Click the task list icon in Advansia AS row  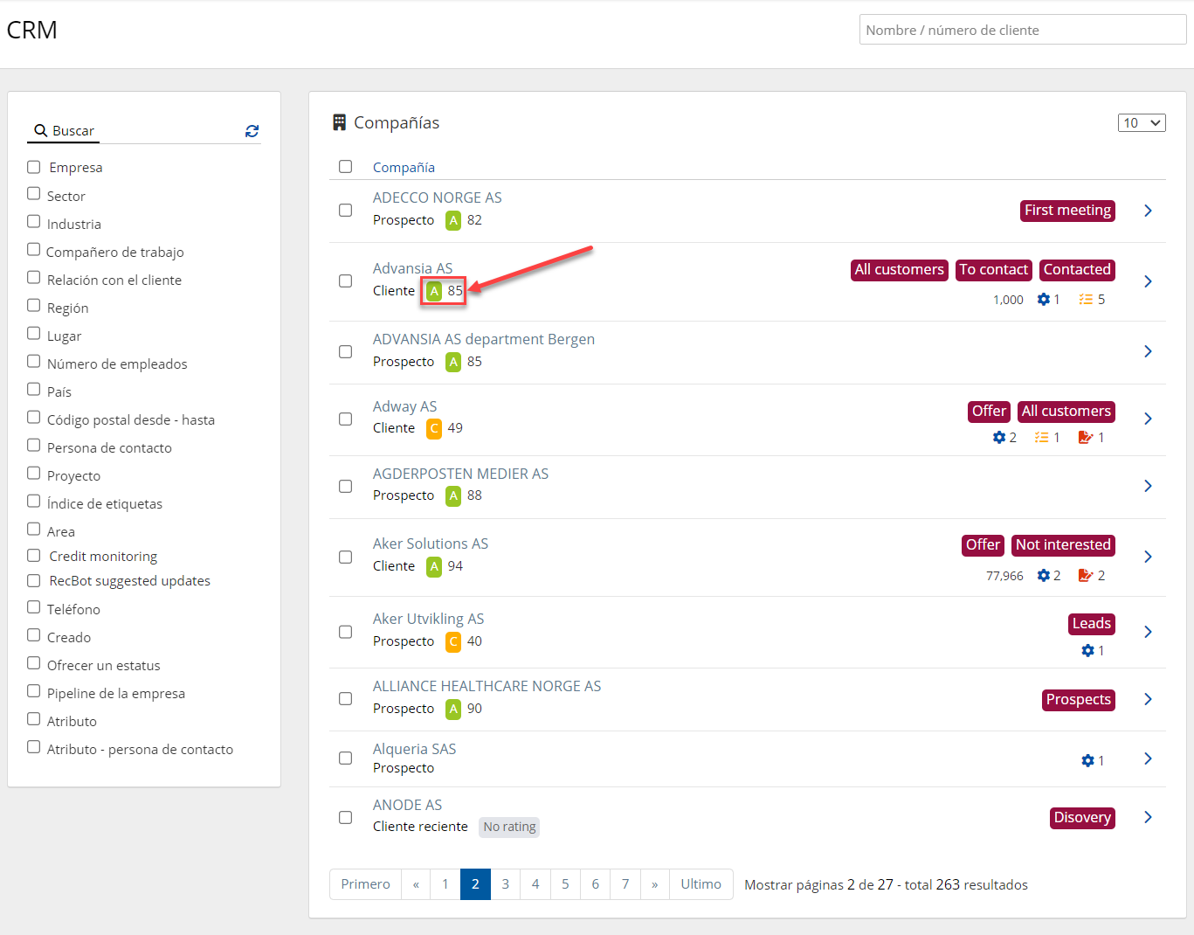[1086, 300]
